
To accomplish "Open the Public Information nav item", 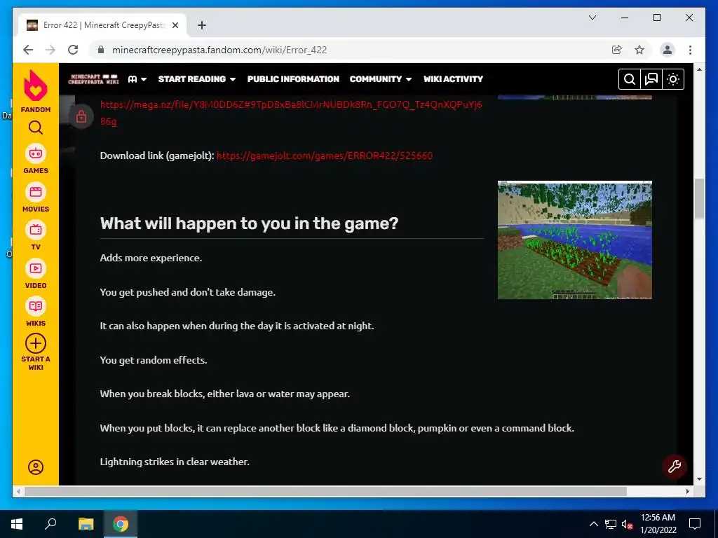I will click(x=293, y=79).
